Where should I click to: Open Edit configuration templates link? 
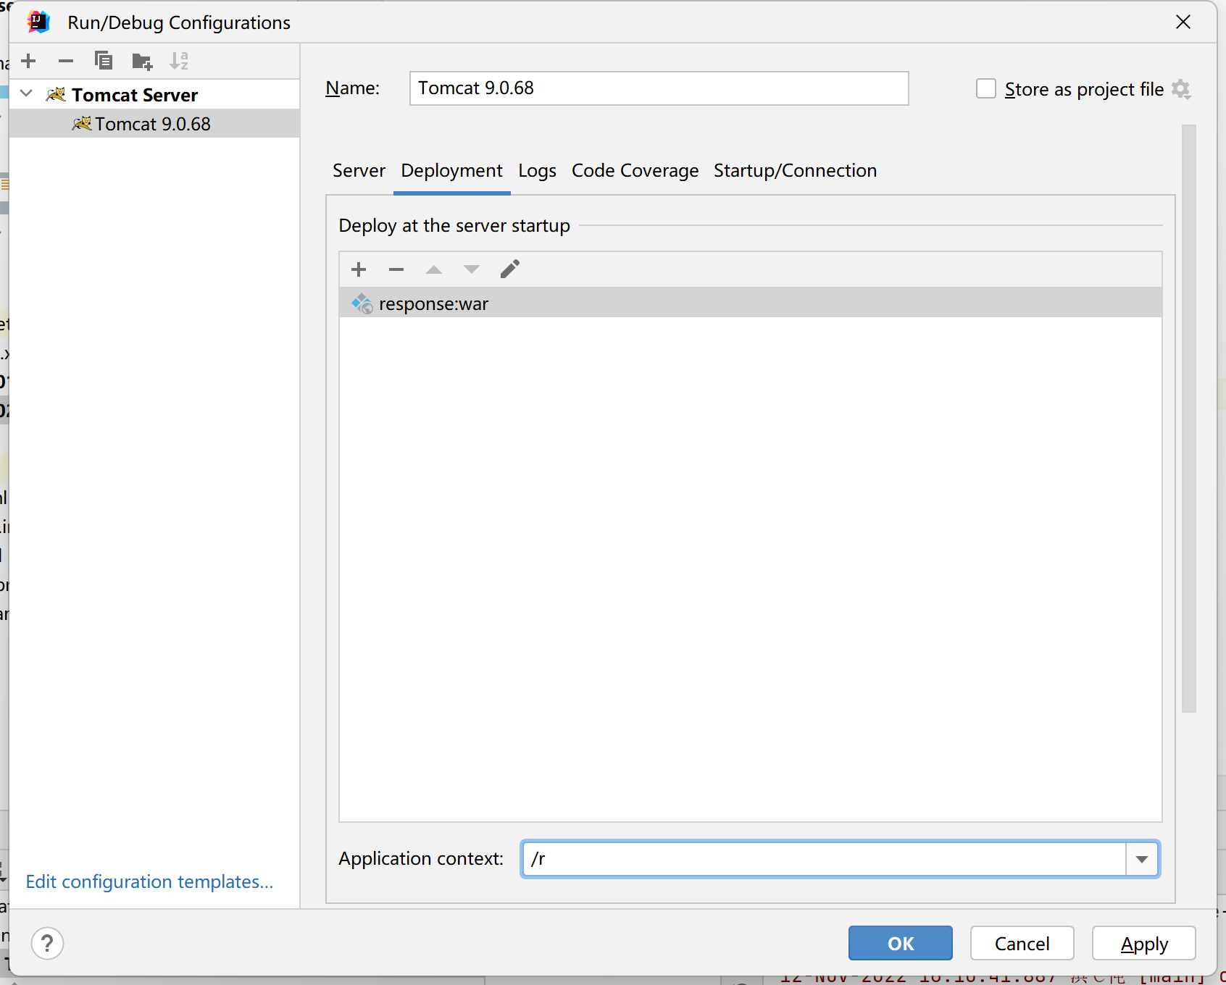coord(149,881)
